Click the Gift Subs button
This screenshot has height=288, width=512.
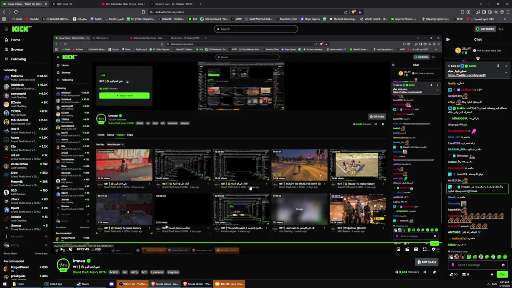pos(426,262)
